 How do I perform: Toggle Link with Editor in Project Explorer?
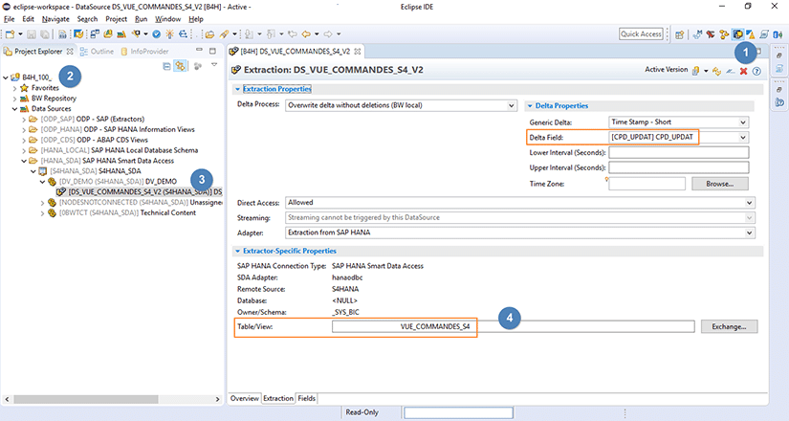(180, 66)
